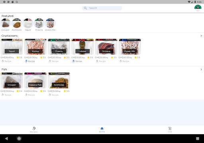Tap the star rating under Cassava Fish

(43, 91)
